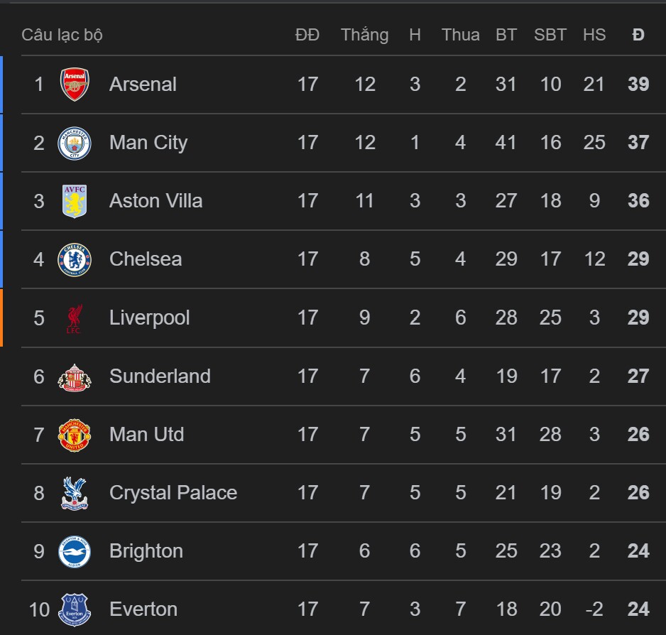Click the Everton team name
The image size is (666, 635).
[x=143, y=609]
